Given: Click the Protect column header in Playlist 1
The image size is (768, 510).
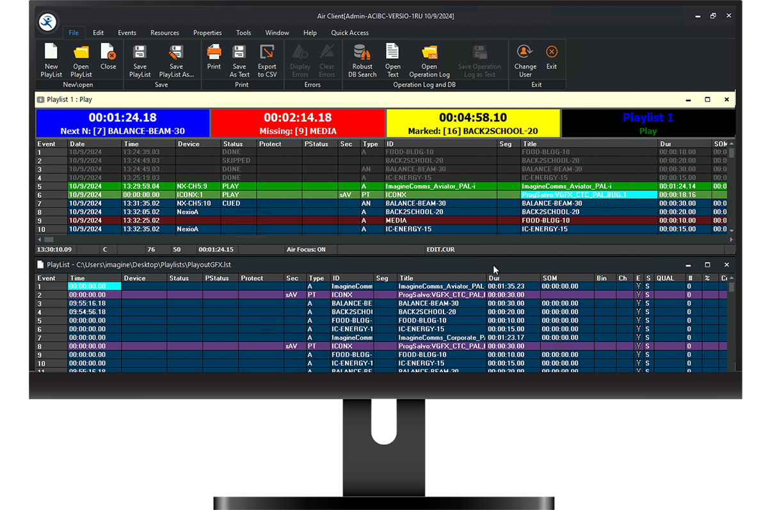Looking at the screenshot, I should [x=280, y=144].
